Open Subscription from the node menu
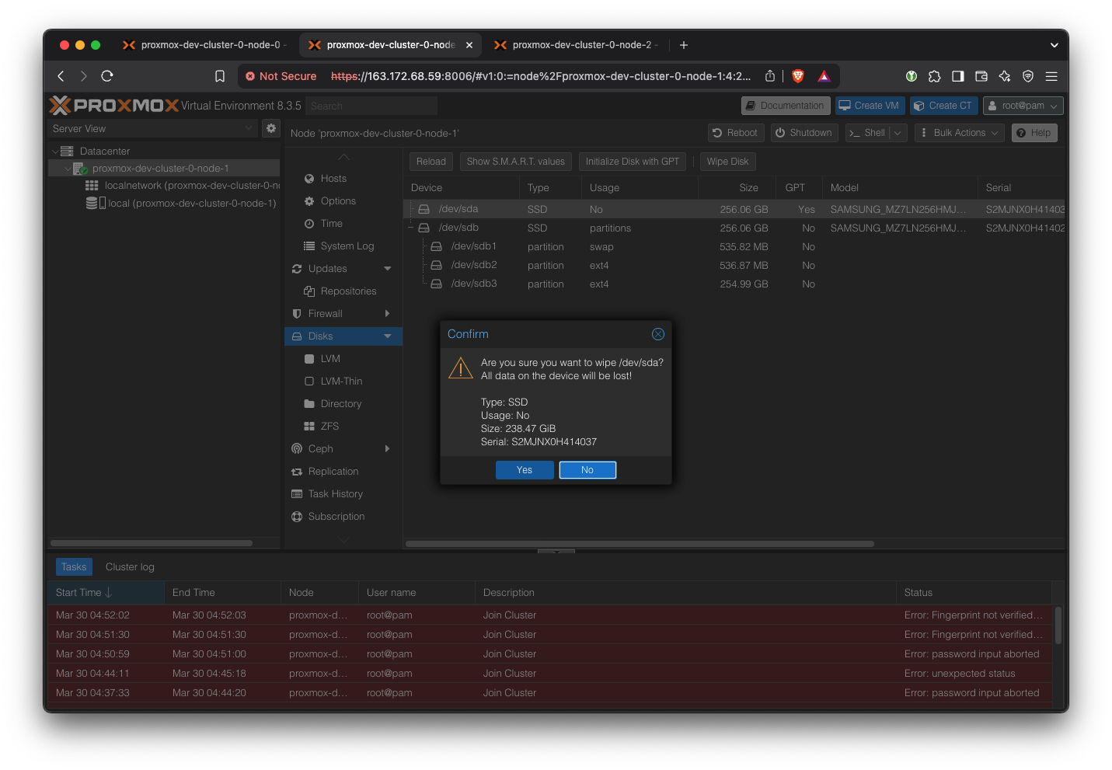Viewport: 1112px width, 770px height. [336, 517]
